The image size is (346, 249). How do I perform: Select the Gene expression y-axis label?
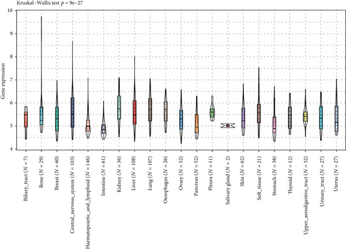coord(3,81)
